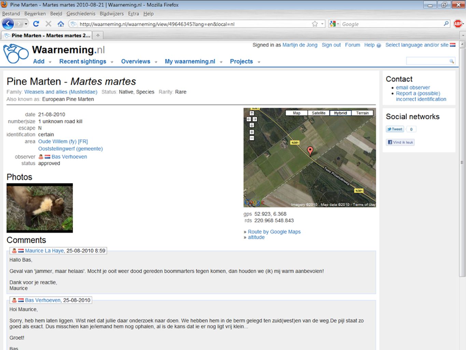Image resolution: width=466 pixels, height=350 pixels.
Task: Click Route by Google Maps link
Action: (x=274, y=231)
